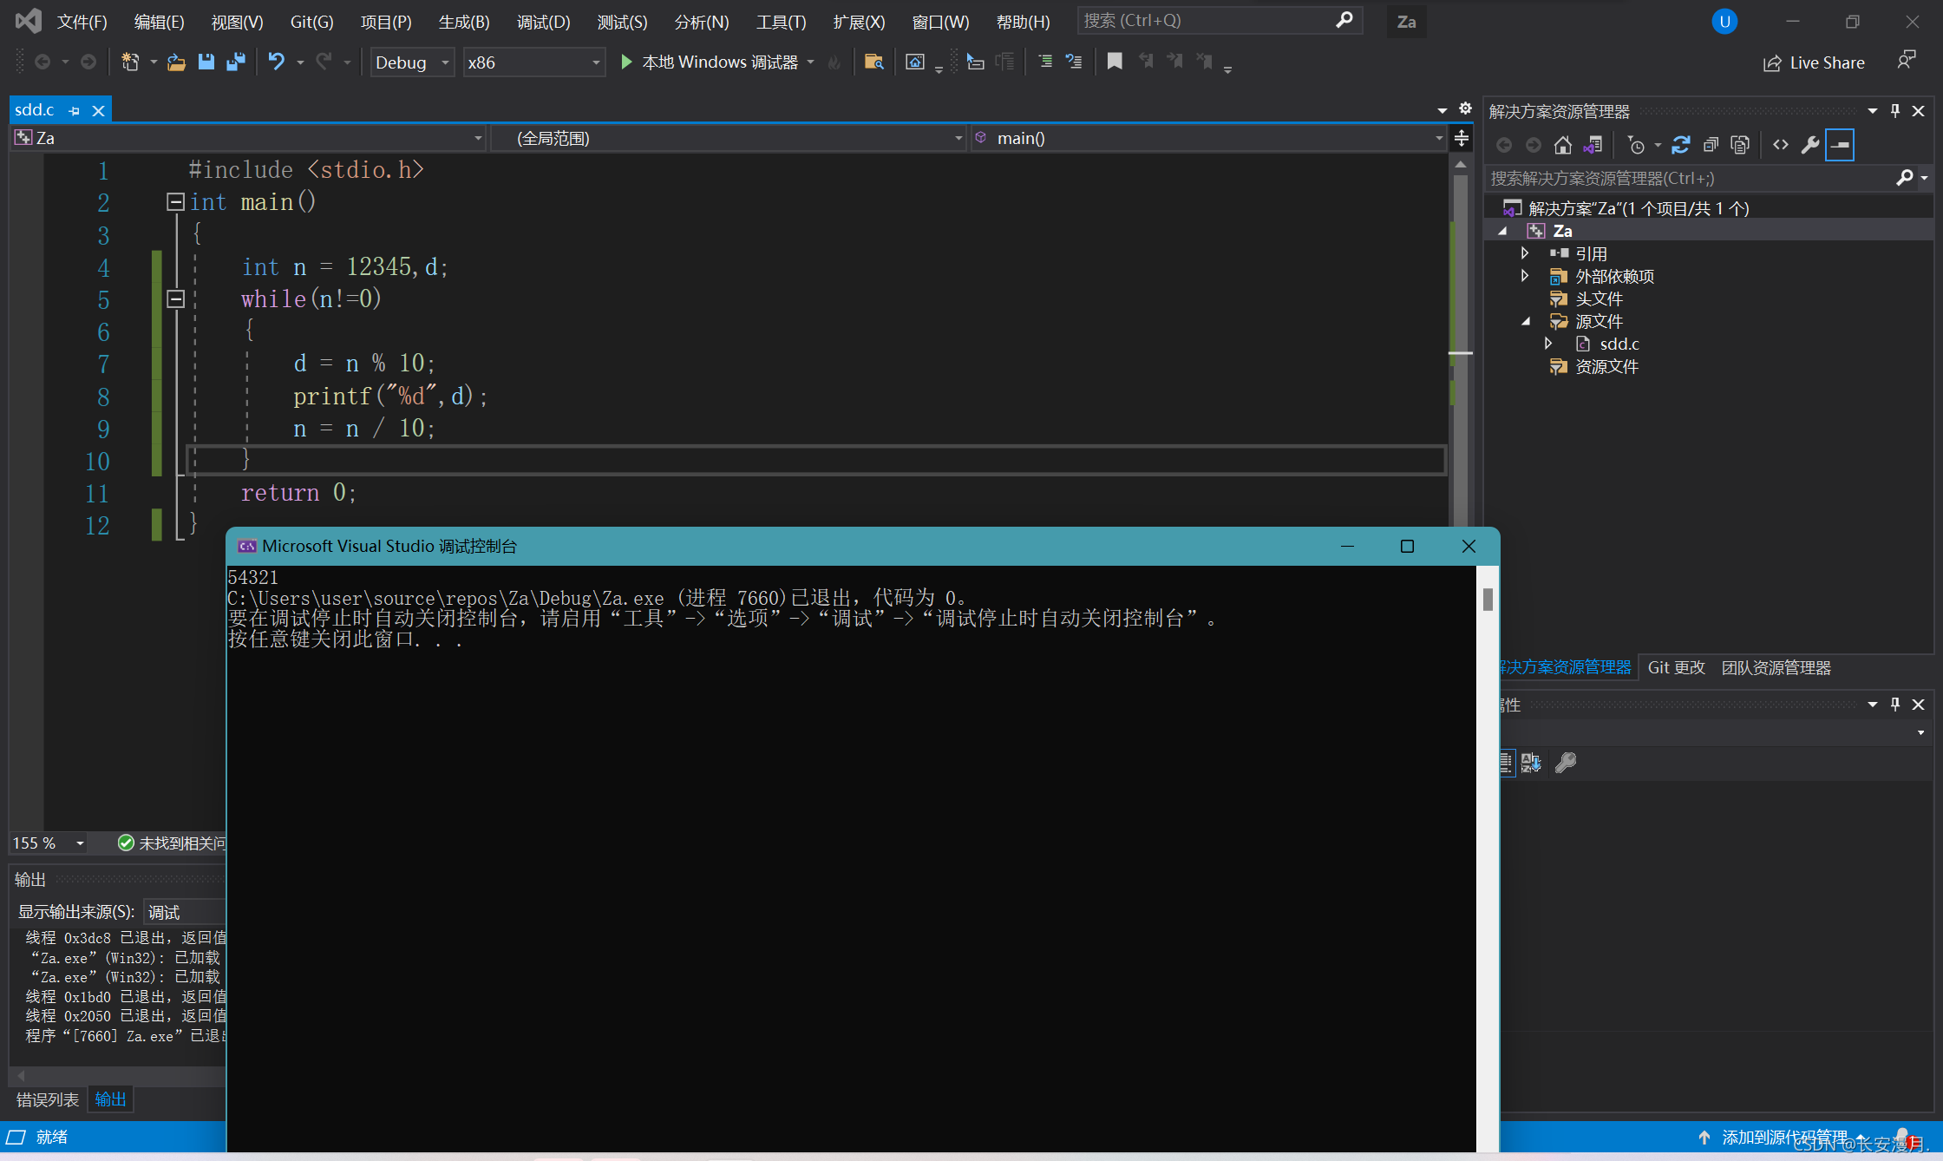The width and height of the screenshot is (1943, 1161).
Task: Click the Undo arrow icon
Action: tap(276, 62)
